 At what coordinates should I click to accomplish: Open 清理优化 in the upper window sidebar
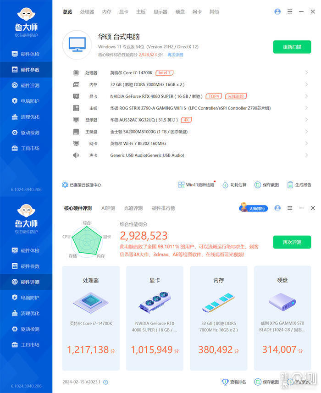[x=26, y=117]
